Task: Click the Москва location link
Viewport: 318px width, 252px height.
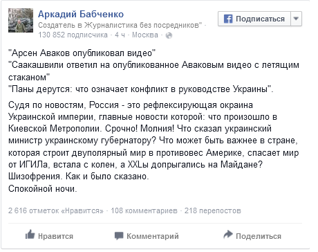Action: coord(145,35)
